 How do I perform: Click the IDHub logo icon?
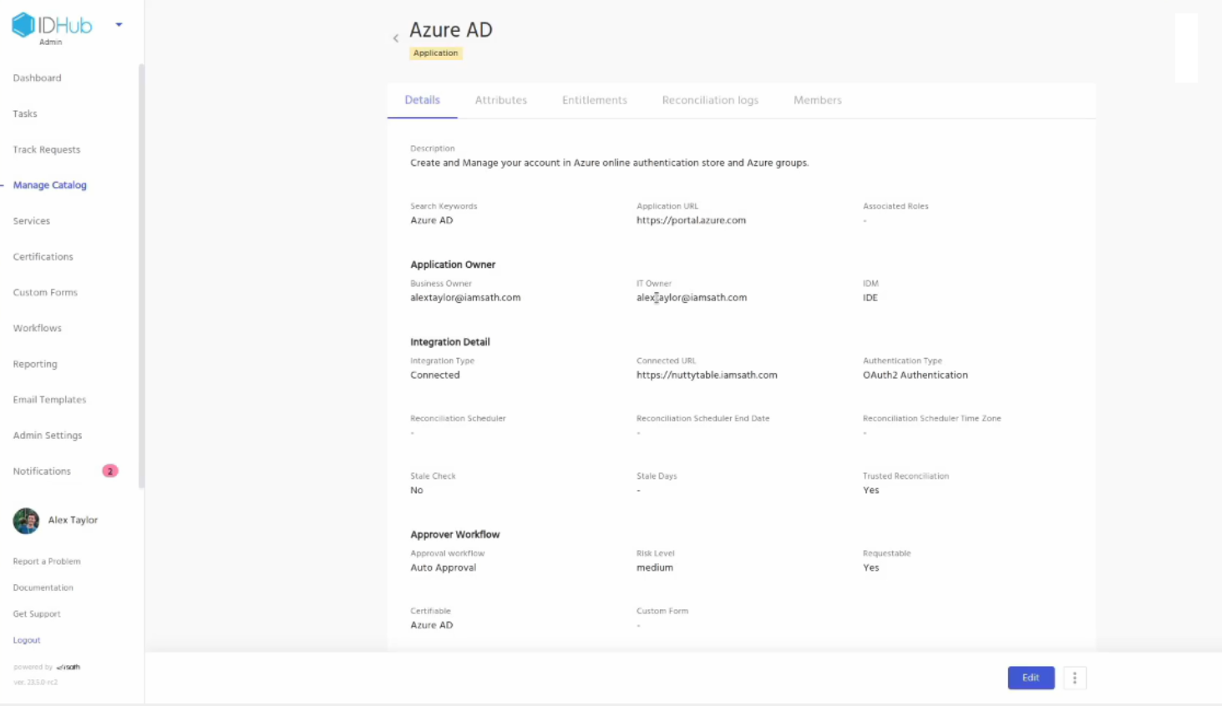tap(23, 25)
